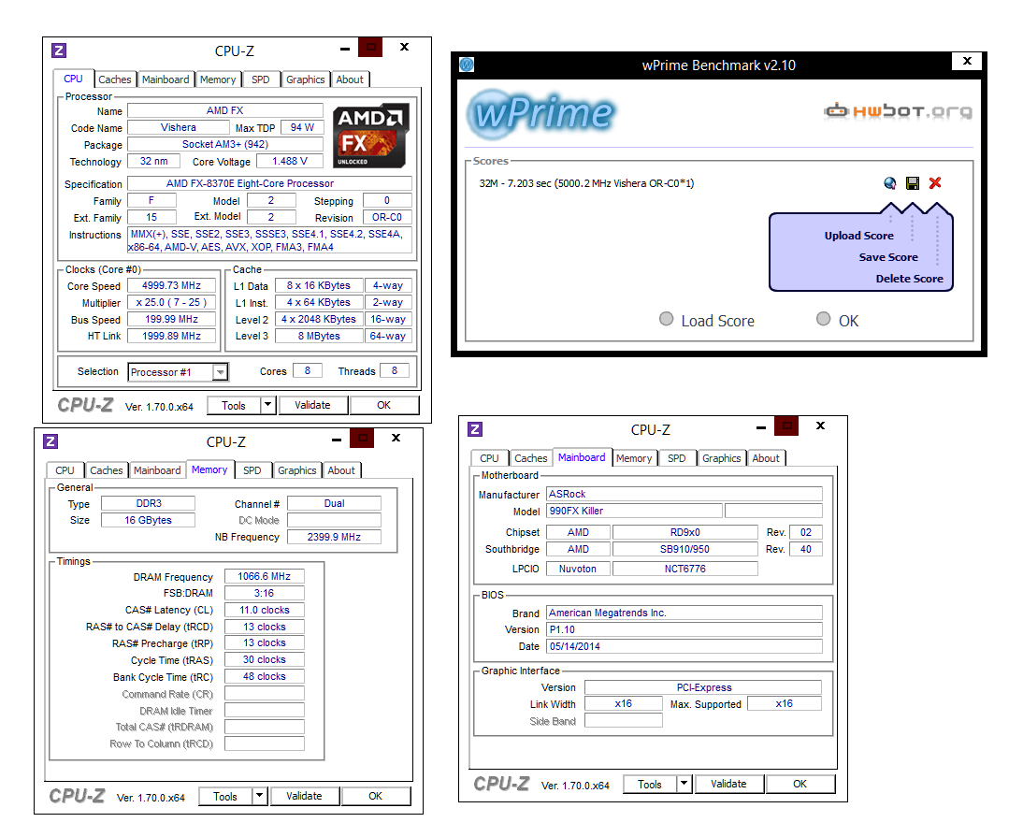
Task: Click OK button in the CPU tab window
Action: coord(383,405)
